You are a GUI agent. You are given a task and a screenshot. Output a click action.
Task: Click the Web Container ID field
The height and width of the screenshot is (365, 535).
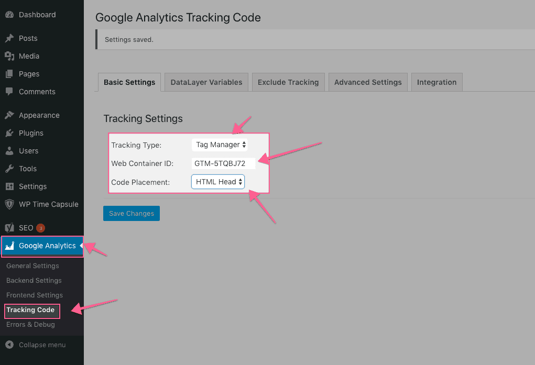(224, 163)
